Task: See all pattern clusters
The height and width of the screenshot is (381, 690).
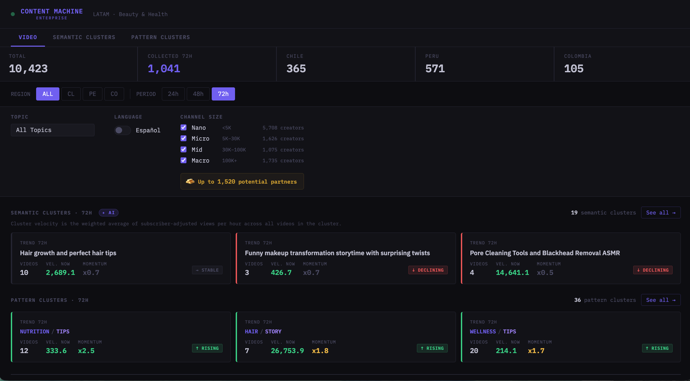Action: (x=661, y=300)
